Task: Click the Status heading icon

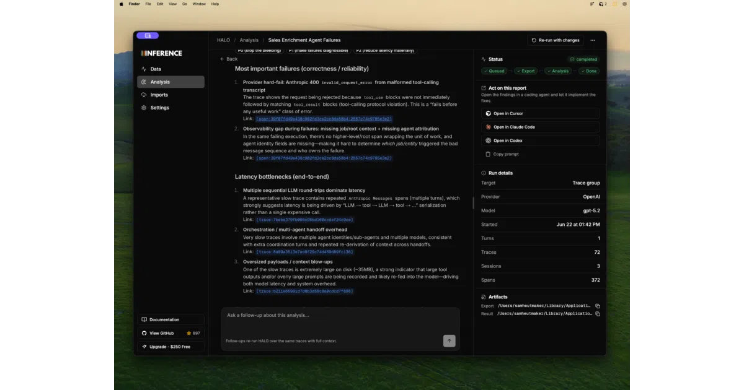Action: click(484, 59)
